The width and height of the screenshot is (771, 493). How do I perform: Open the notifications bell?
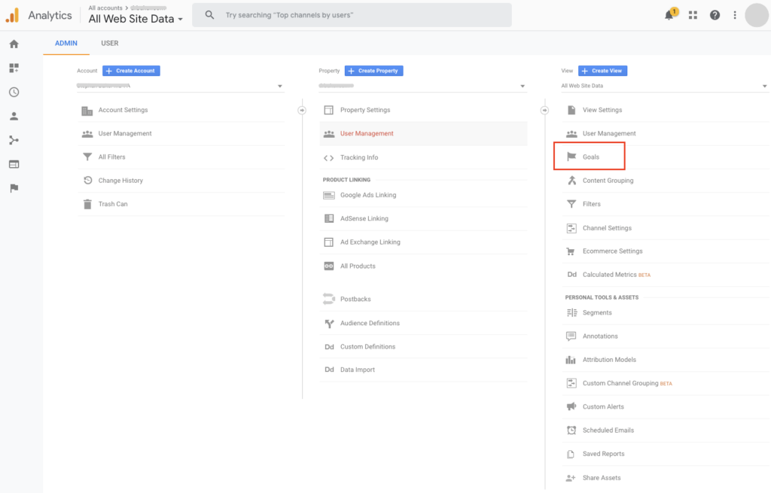coord(669,14)
